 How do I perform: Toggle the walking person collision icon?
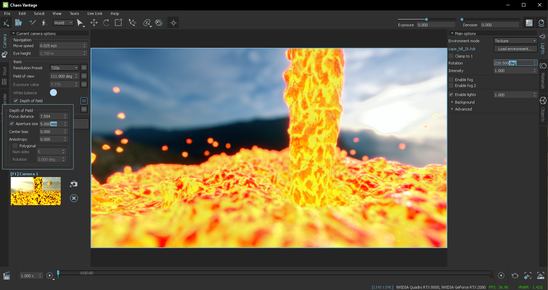click(x=44, y=23)
